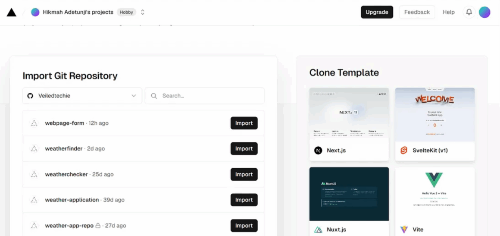Open the notifications bell
The height and width of the screenshot is (236, 500).
(469, 12)
